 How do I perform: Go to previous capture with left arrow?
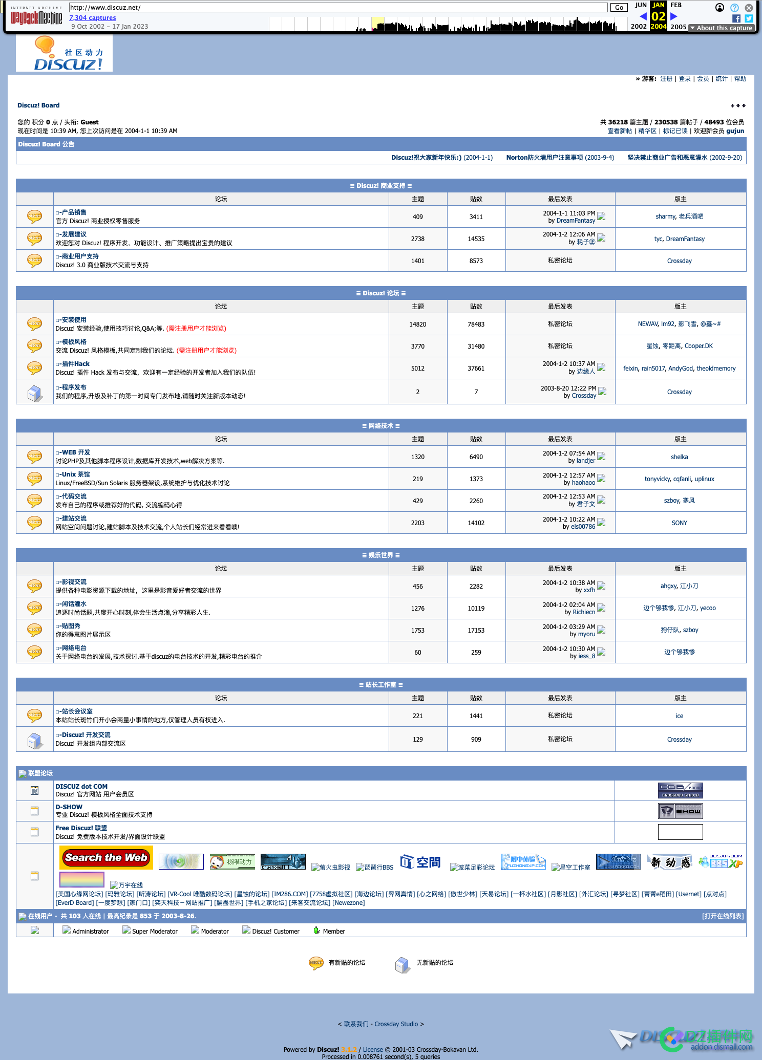[643, 16]
